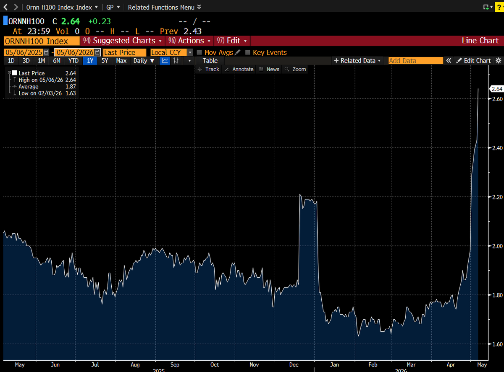Open chart settings gear icon

(499, 61)
